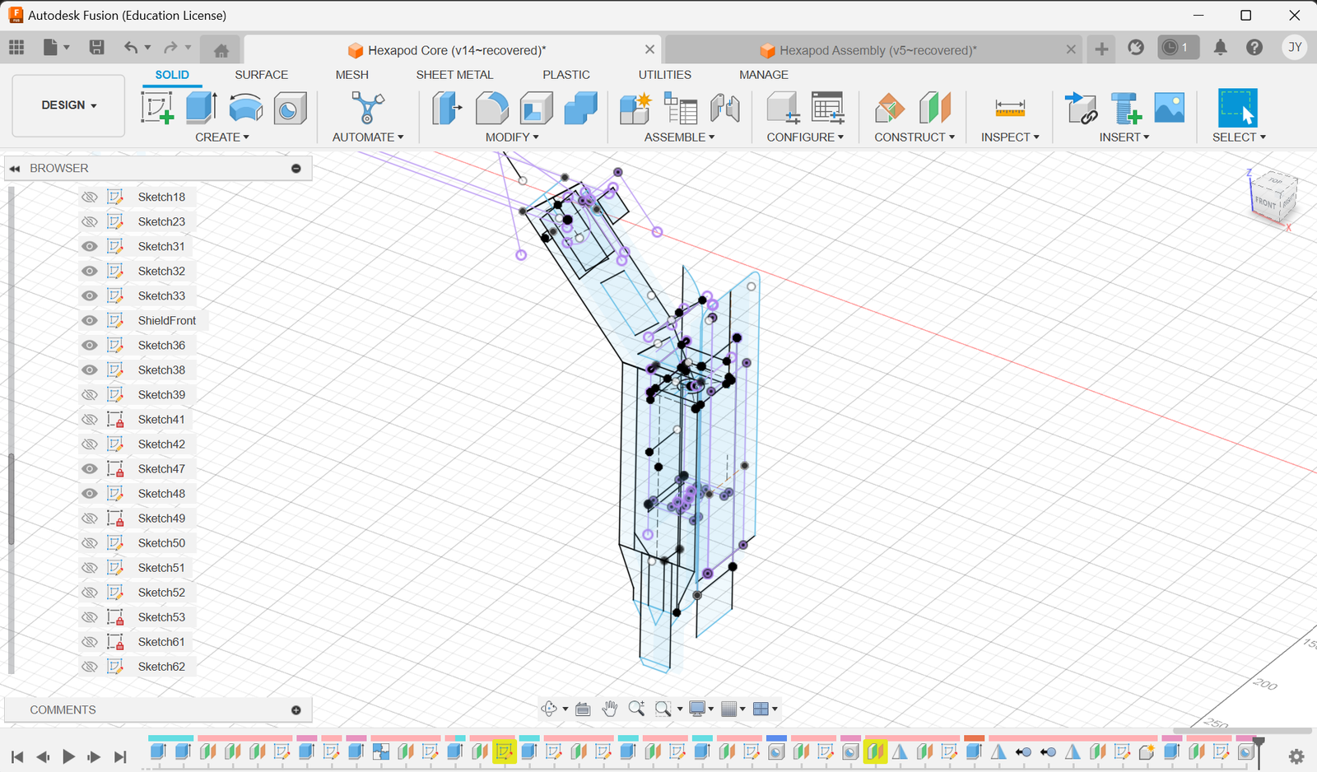The image size is (1317, 772).
Task: Expand the MODIFY dropdown menu
Action: coord(512,137)
